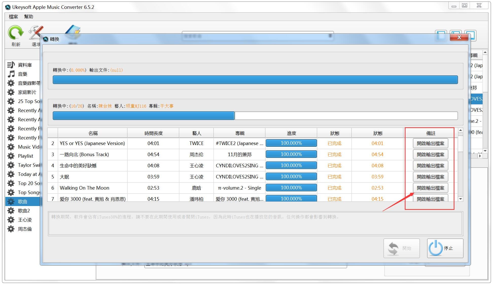Click artist cell '周杰伦'
The image size is (493, 285).
(197, 154)
